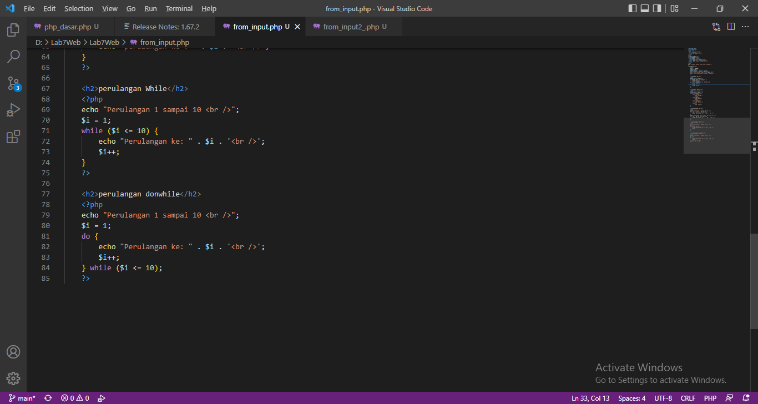Split the editor to the right
Image resolution: width=758 pixels, height=404 pixels.
[731, 27]
